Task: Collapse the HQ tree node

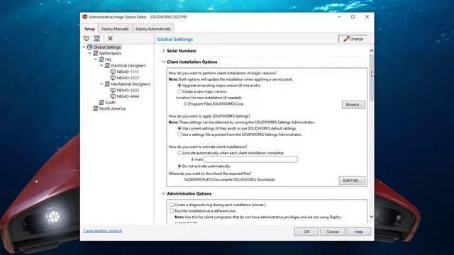Action: [x=96, y=59]
